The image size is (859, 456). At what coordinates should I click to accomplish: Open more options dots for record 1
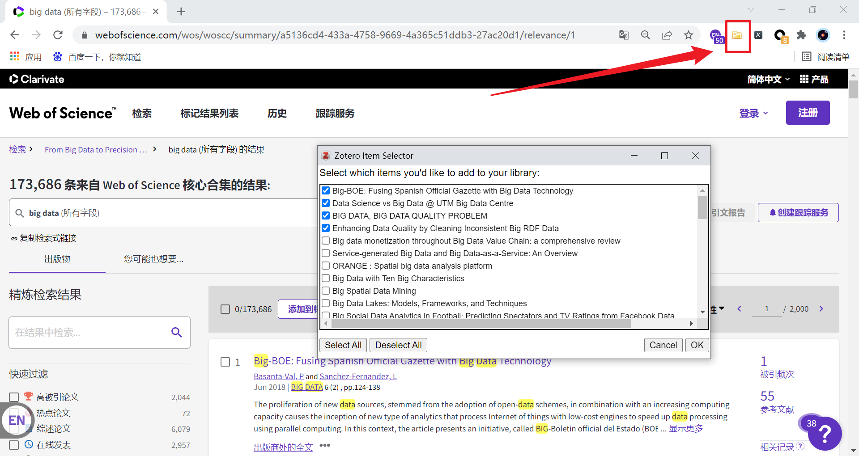click(325, 445)
